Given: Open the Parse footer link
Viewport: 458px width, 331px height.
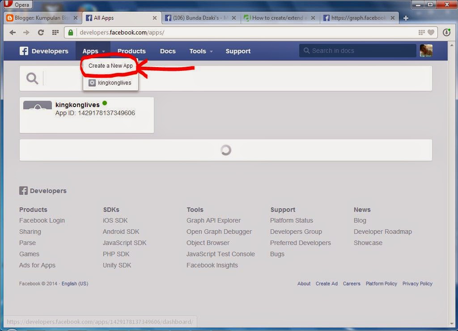Looking at the screenshot, I should (27, 243).
